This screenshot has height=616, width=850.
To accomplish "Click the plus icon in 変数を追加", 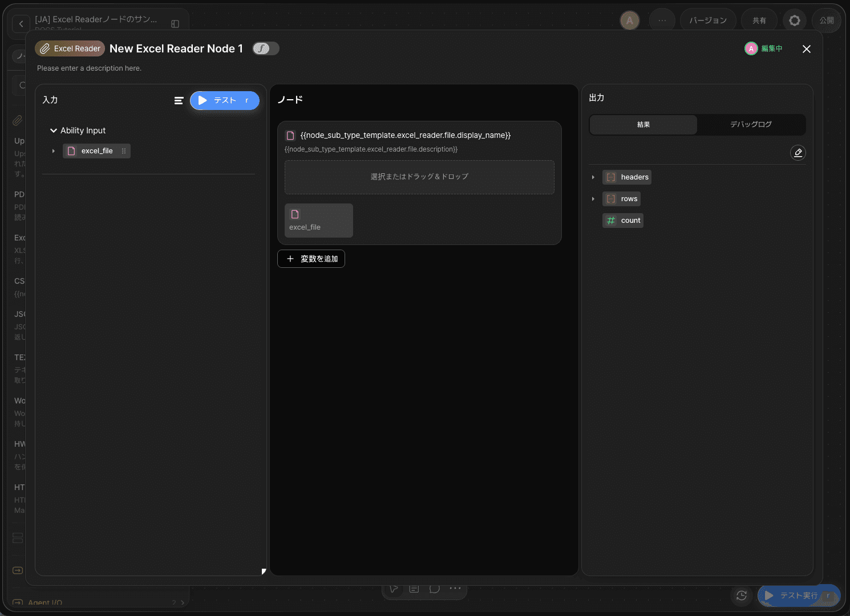I will click(290, 259).
